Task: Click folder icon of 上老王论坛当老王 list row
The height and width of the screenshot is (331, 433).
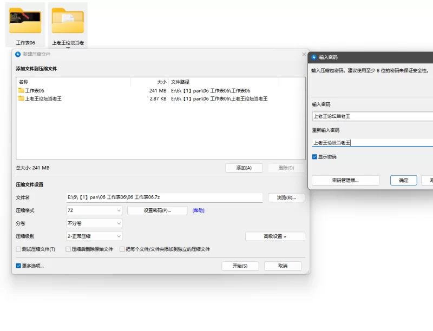Action: (21, 98)
